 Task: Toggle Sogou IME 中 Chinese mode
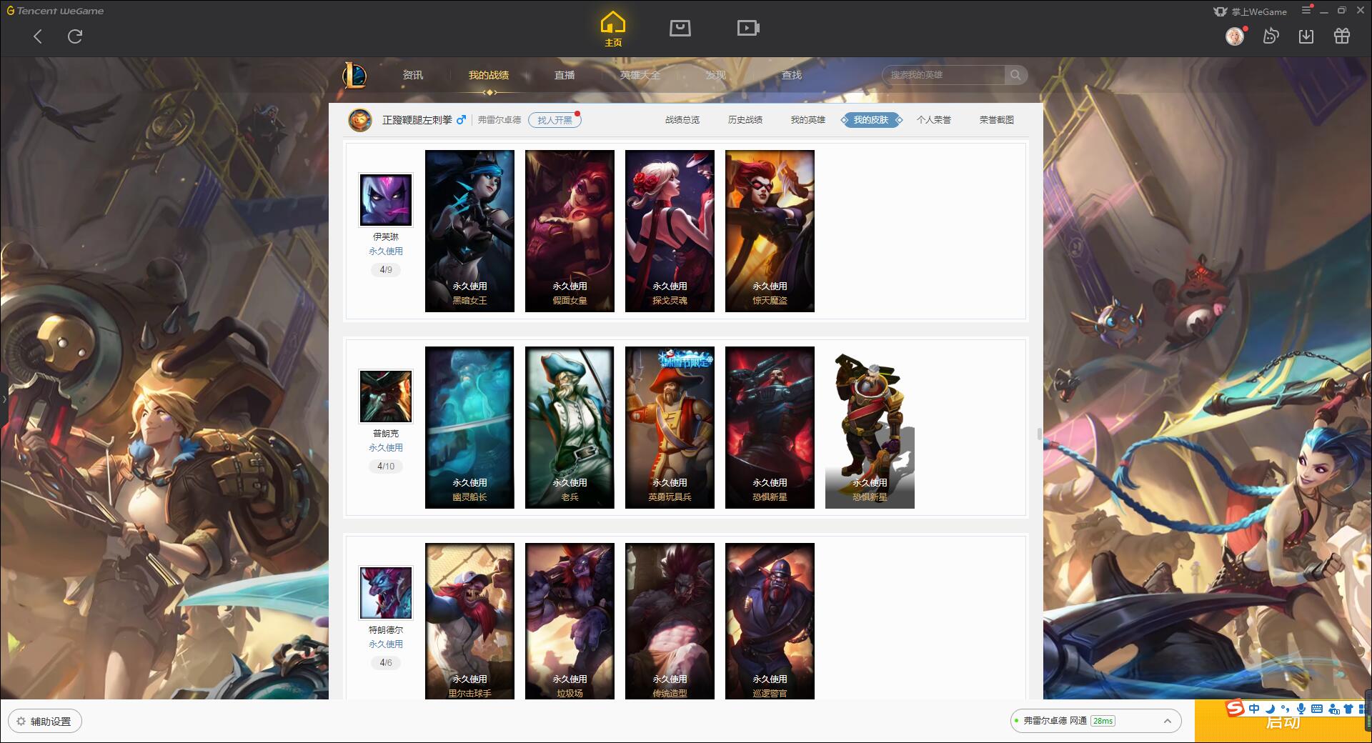coord(1254,709)
